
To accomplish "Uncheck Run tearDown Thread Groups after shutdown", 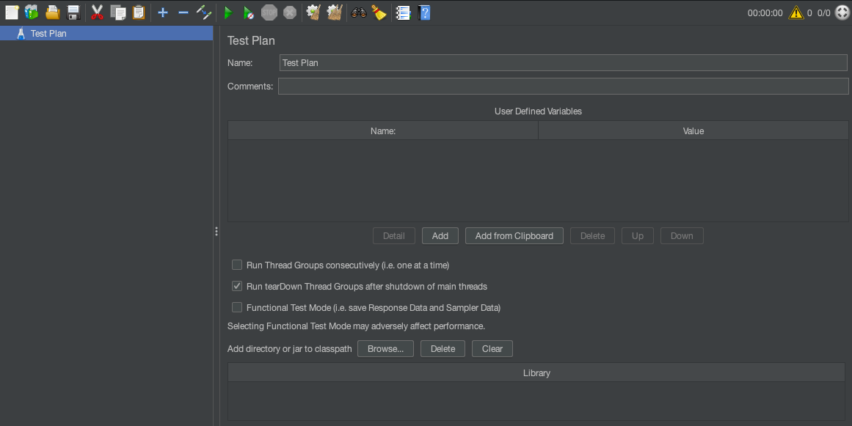I will click(237, 286).
